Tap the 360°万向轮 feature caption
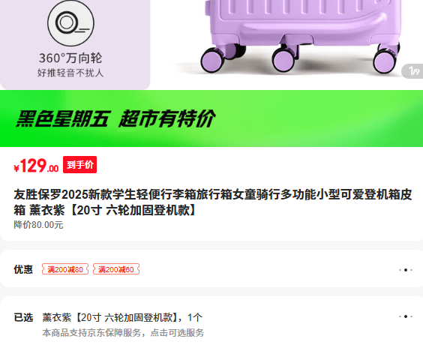 pyautogui.click(x=70, y=58)
